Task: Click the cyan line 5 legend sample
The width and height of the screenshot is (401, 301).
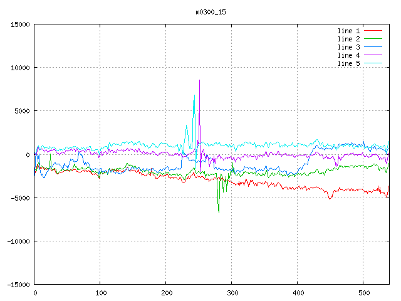Action: (x=373, y=63)
